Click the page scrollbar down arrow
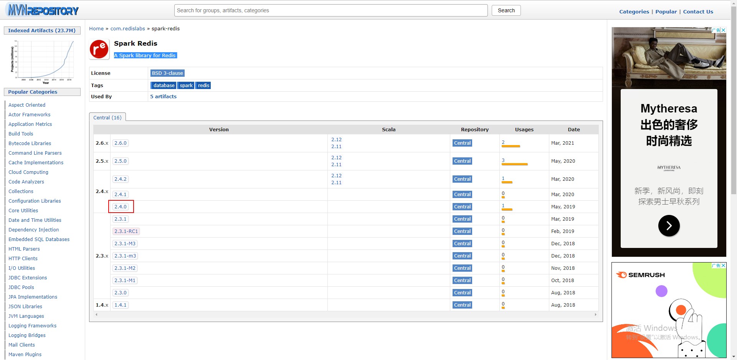The image size is (737, 360). pos(734,357)
